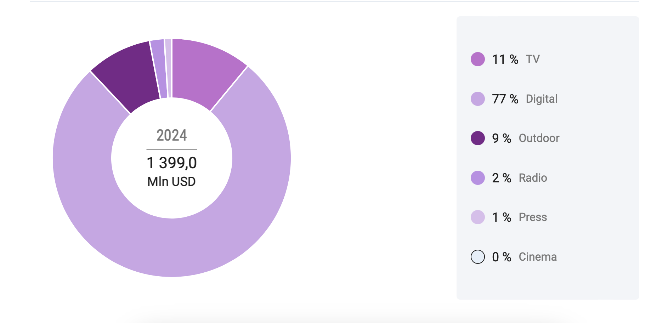Image resolution: width=668 pixels, height=323 pixels.
Task: Select the pale Press legend dot
Action: [477, 217]
